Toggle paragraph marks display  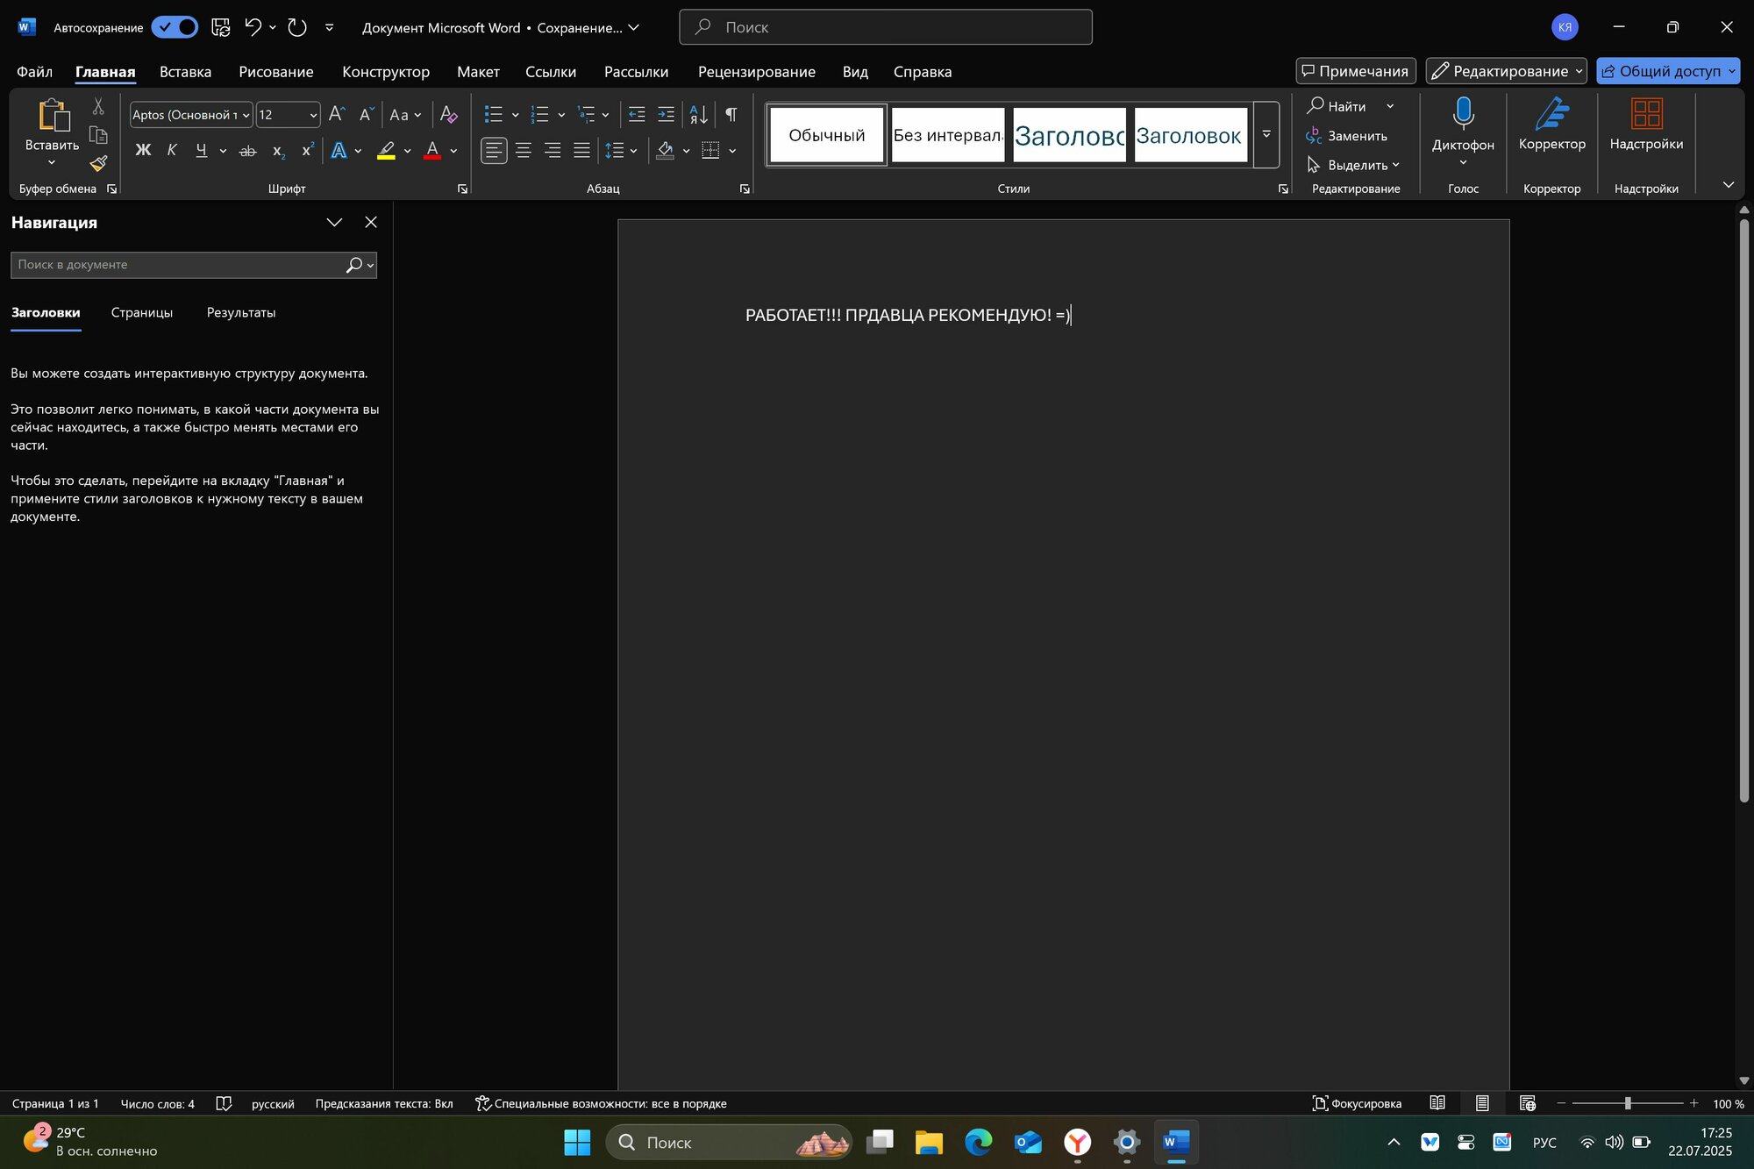[x=731, y=114]
